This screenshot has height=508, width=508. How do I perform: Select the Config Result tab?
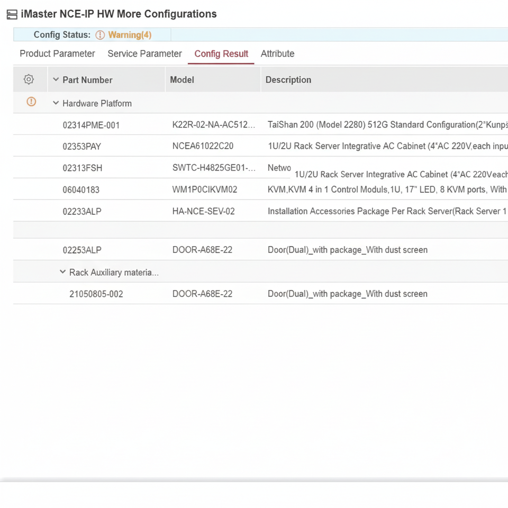[221, 53]
